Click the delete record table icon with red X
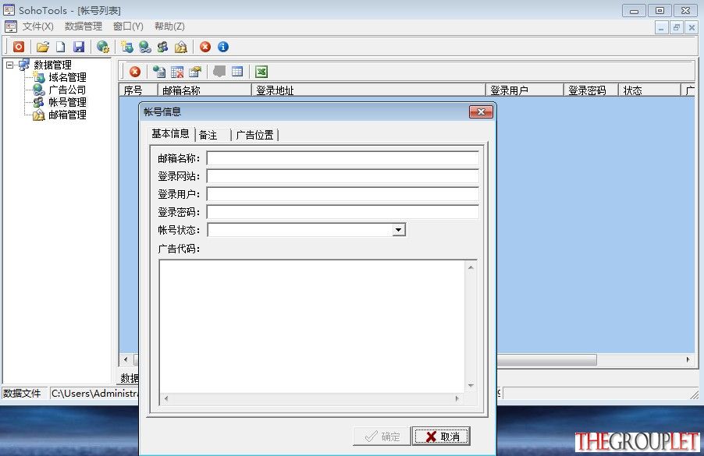Screen dimensions: 704x456 177,72
